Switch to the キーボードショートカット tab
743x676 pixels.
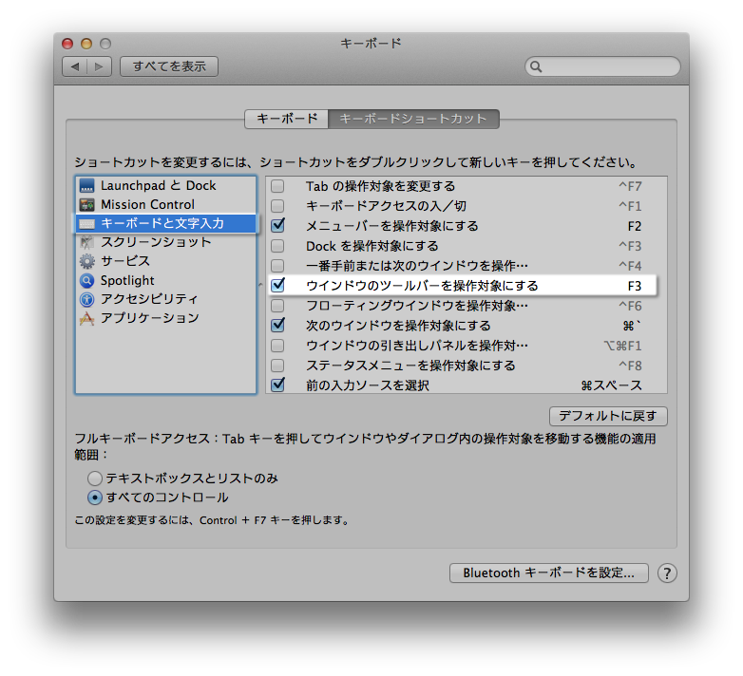[413, 119]
